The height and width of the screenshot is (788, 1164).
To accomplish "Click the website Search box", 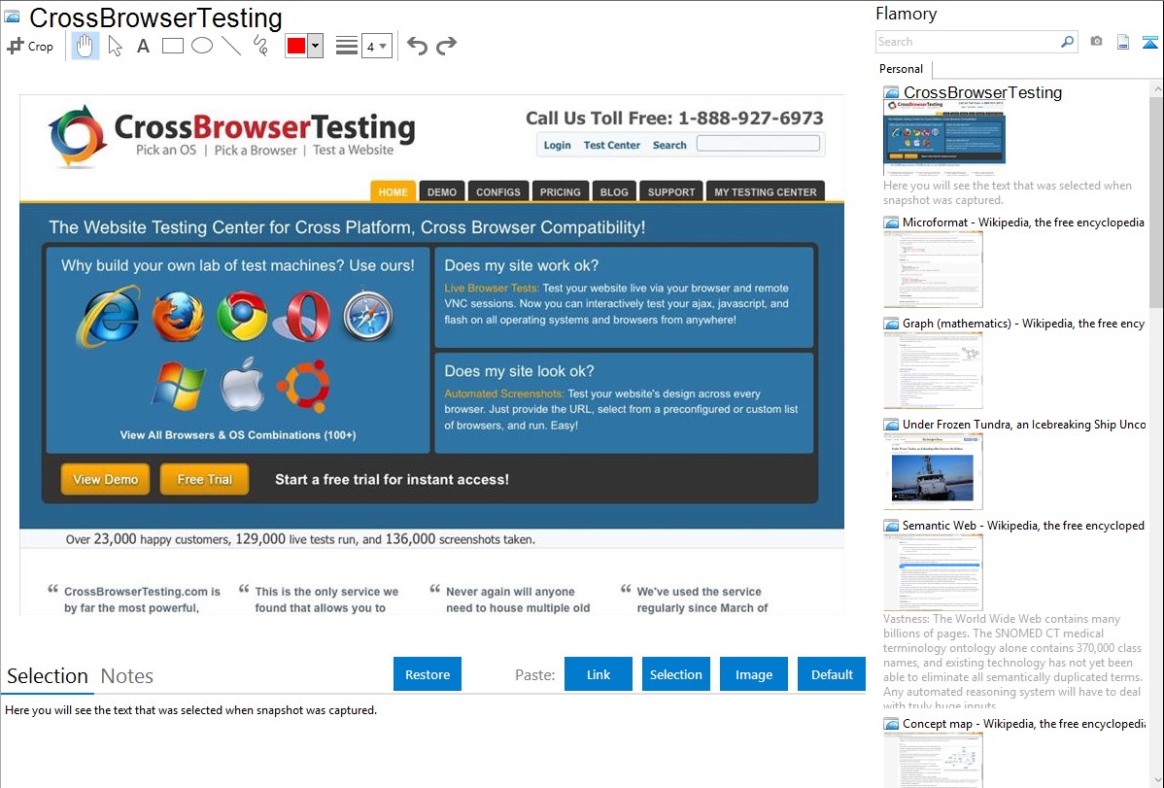I will [x=758, y=144].
